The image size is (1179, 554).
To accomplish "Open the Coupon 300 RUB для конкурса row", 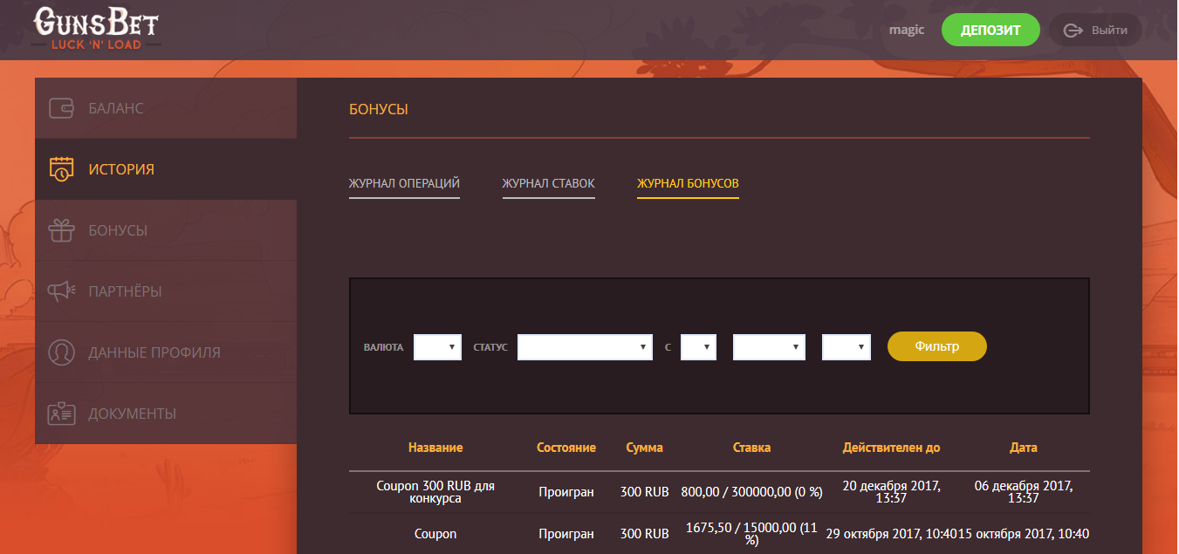I will [x=435, y=491].
